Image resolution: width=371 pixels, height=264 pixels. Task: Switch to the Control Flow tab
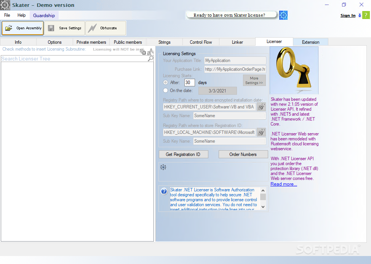pyautogui.click(x=201, y=42)
